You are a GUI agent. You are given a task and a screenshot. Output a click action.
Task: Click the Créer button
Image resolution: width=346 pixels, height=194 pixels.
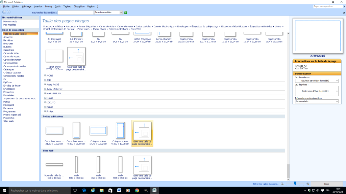coord(327,184)
